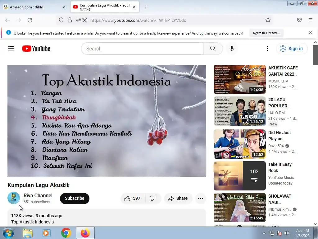
Task: Open YouTube guide hamburger menu
Action: pos(11,49)
